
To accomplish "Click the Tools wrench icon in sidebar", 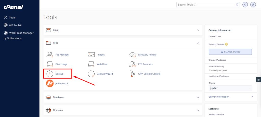I will coord(6,18).
